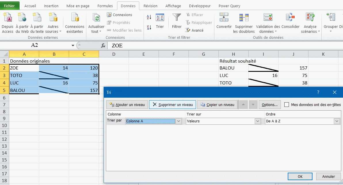The height and width of the screenshot is (185, 343).
Task: Click cell LUC in column A
Action: pyautogui.click(x=24, y=83)
